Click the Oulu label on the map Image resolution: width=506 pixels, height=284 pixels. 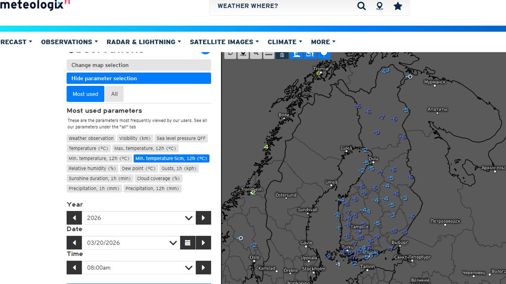pos(374,159)
